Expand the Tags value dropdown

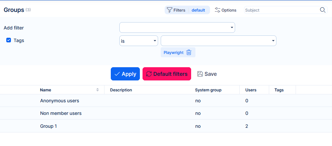(x=218, y=41)
